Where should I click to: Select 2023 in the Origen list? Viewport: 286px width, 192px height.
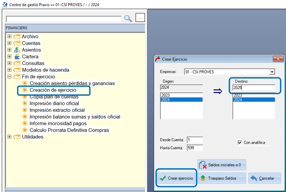click(x=181, y=95)
